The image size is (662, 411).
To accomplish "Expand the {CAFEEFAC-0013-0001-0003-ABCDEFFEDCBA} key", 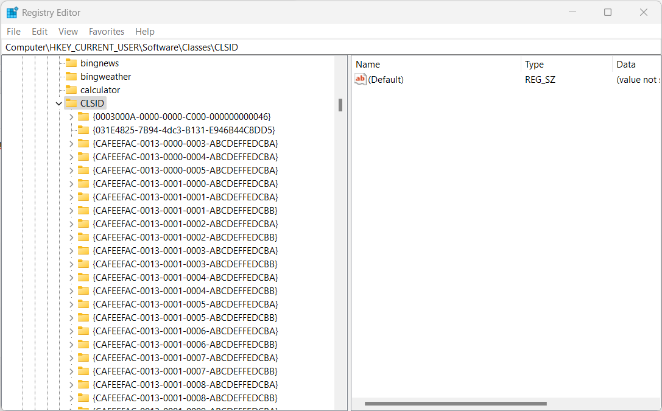I will (x=71, y=251).
